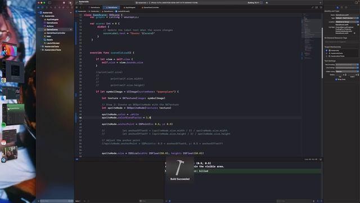Stop the running app in Xcode
This screenshot has width=360, height=203.
(x=64, y=3)
